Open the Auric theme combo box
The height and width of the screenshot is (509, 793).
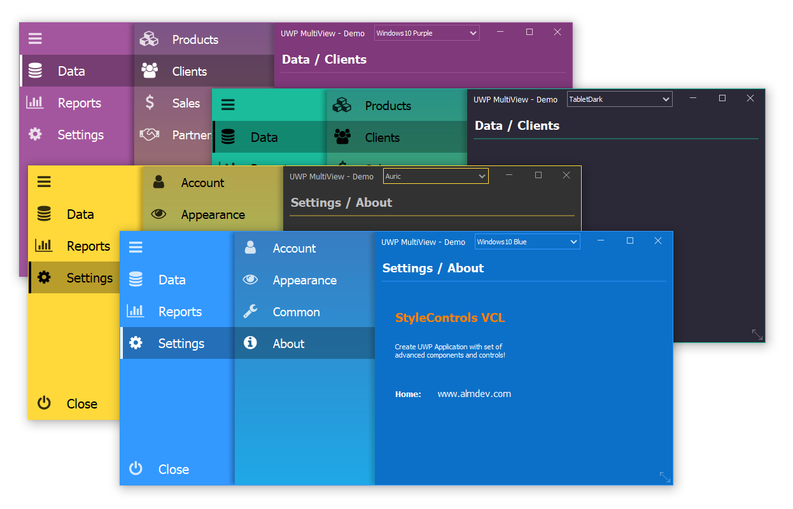(435, 176)
